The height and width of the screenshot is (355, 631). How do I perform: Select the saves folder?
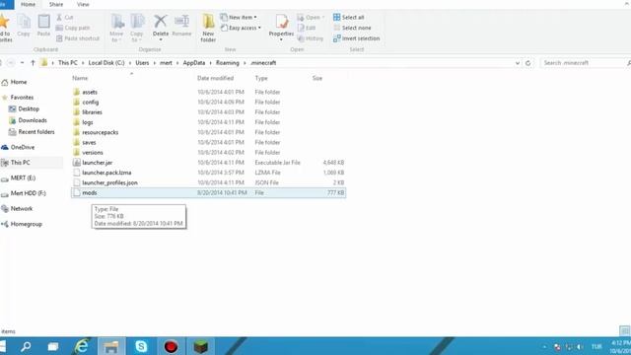[x=208, y=142]
